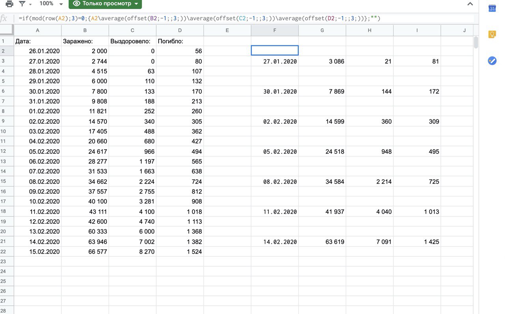The height and width of the screenshot is (314, 505).
Task: Open Google Tasks side panel icon
Action: tap(492, 60)
